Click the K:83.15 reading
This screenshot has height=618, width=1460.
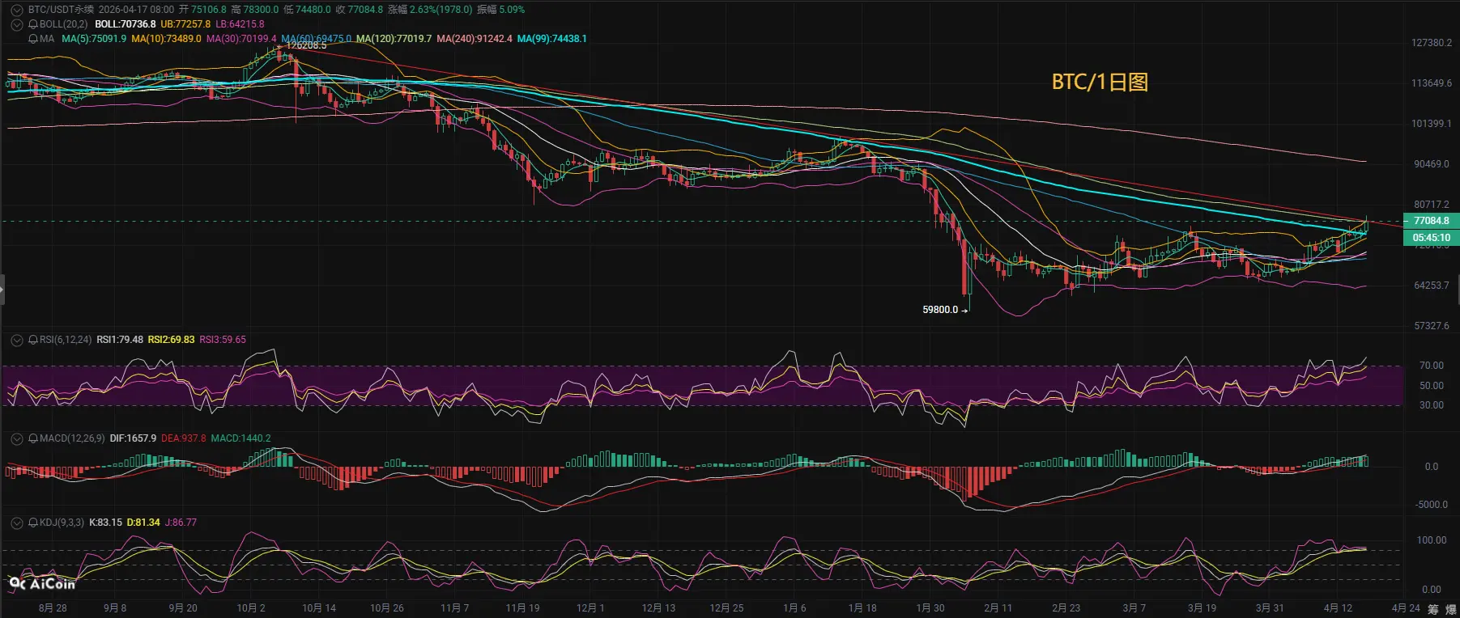105,523
